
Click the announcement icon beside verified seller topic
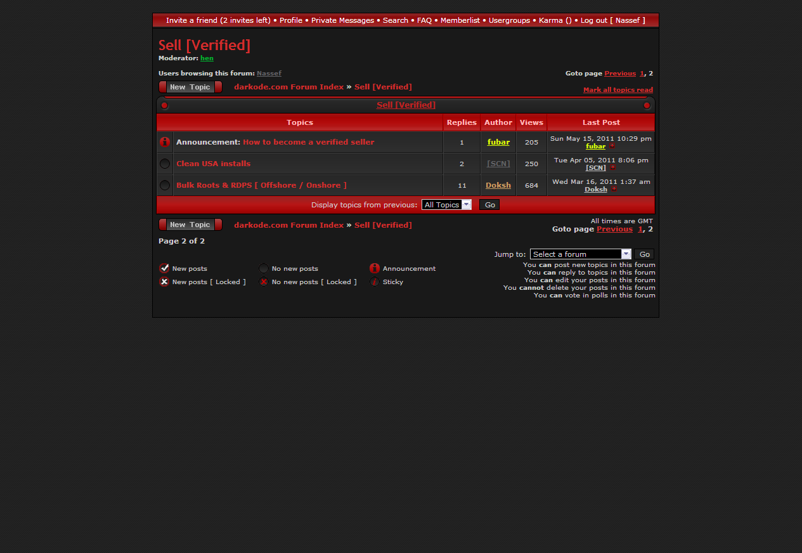[165, 142]
